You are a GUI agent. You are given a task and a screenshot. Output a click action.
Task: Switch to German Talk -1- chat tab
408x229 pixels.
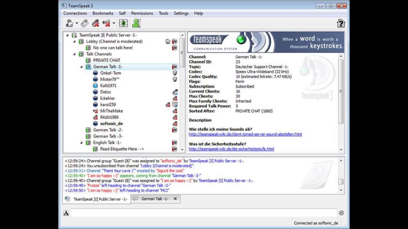coord(155,199)
